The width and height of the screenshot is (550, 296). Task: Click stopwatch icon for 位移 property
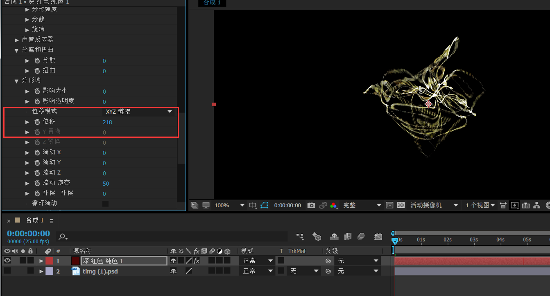click(x=37, y=122)
